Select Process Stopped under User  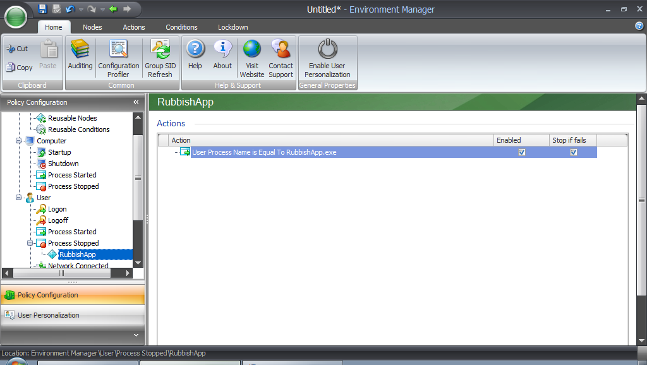(73, 243)
